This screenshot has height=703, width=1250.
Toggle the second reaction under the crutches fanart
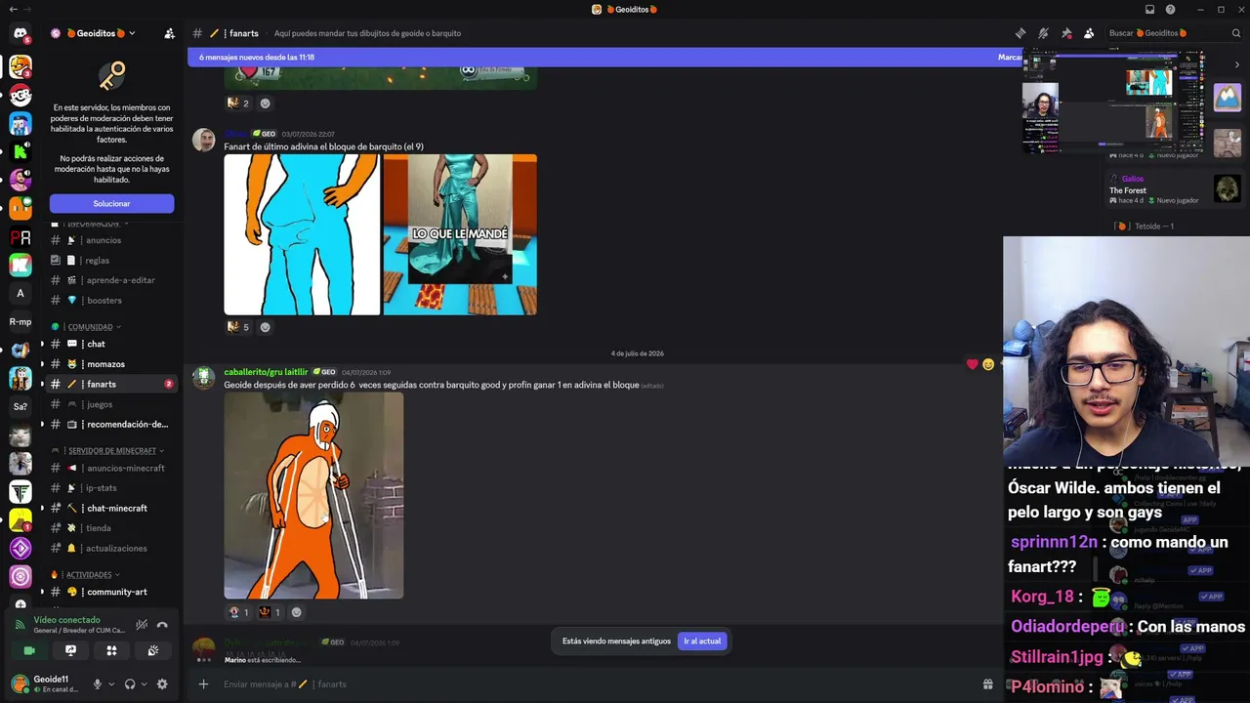270,612
